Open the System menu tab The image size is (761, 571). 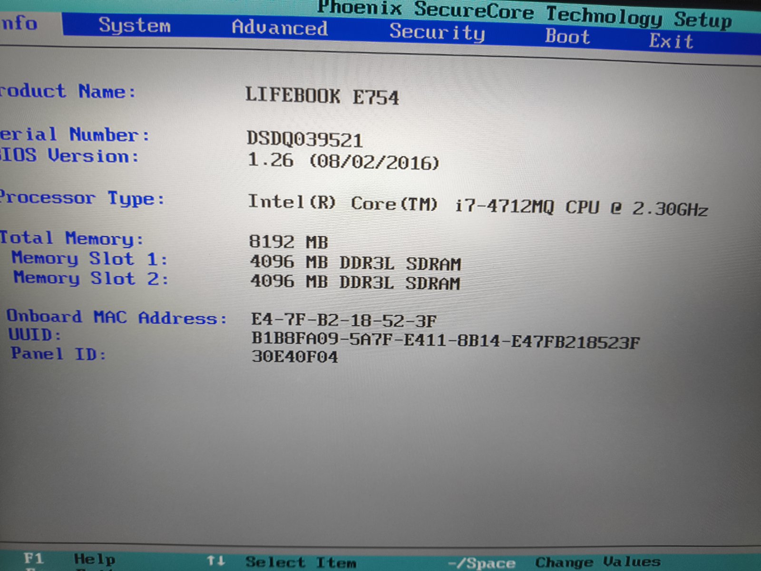click(x=135, y=26)
